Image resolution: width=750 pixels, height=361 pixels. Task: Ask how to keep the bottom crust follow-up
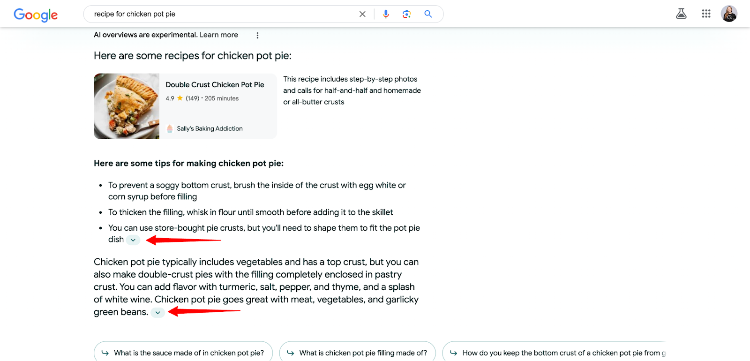point(554,353)
